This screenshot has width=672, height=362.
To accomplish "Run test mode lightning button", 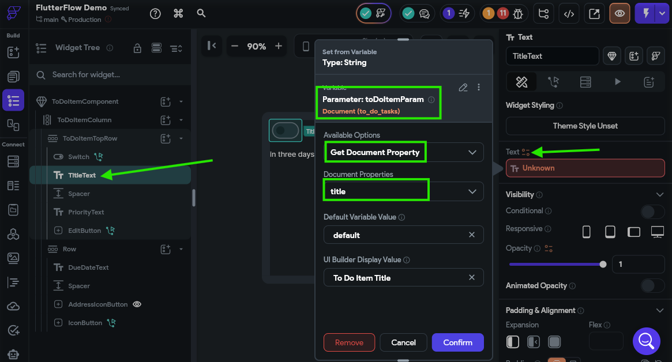I will click(x=645, y=14).
